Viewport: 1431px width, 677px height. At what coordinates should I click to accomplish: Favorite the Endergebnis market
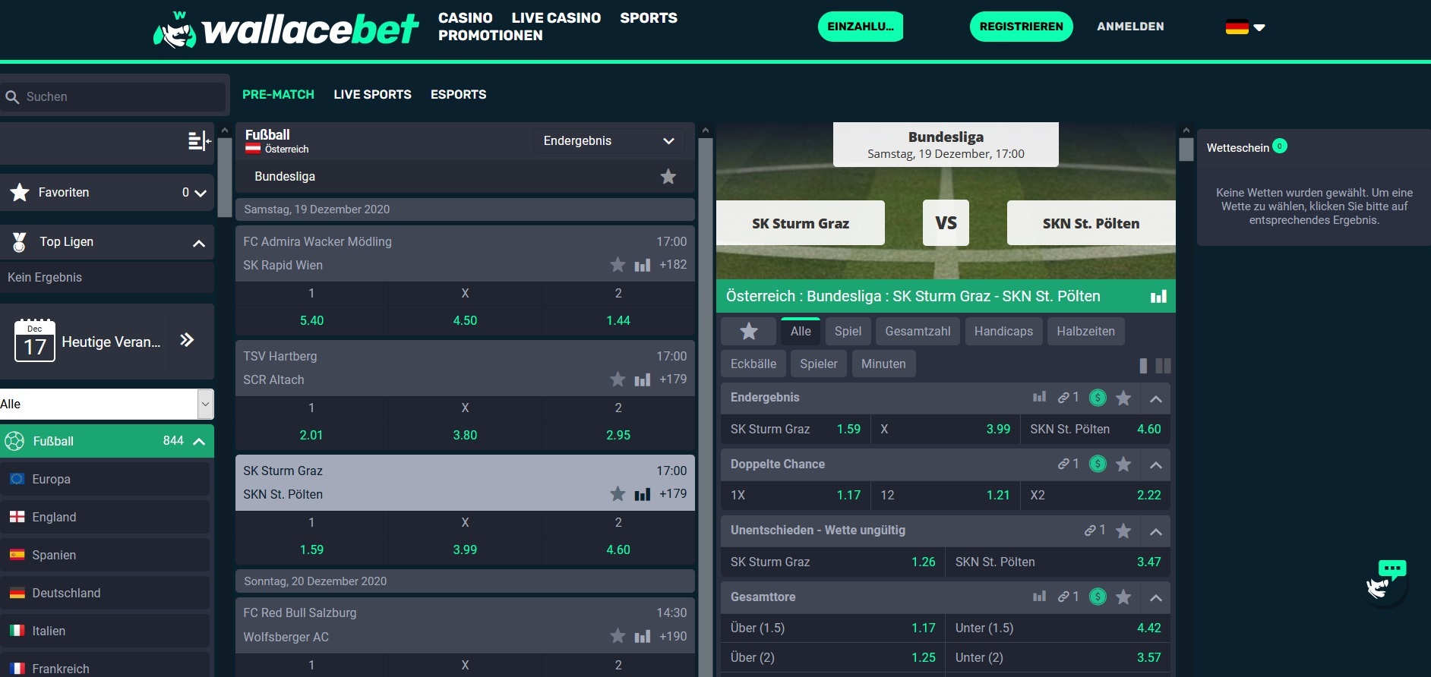point(1123,398)
